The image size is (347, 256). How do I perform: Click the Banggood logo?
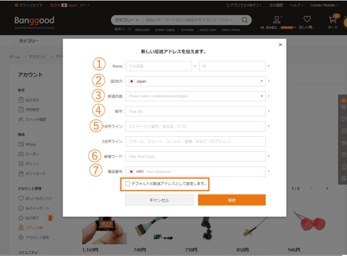coord(34,21)
